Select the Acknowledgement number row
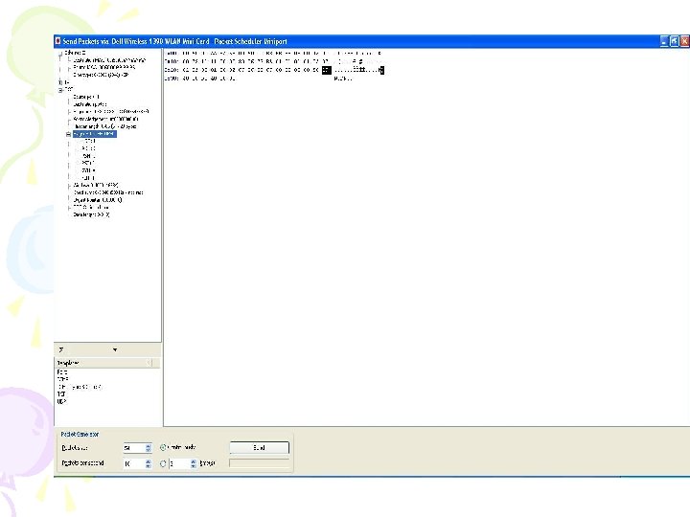The image size is (690, 517). (105, 119)
